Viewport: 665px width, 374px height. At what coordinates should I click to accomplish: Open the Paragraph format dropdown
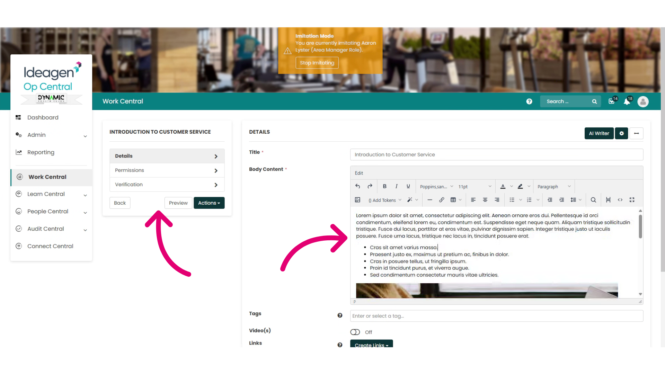pos(554,187)
